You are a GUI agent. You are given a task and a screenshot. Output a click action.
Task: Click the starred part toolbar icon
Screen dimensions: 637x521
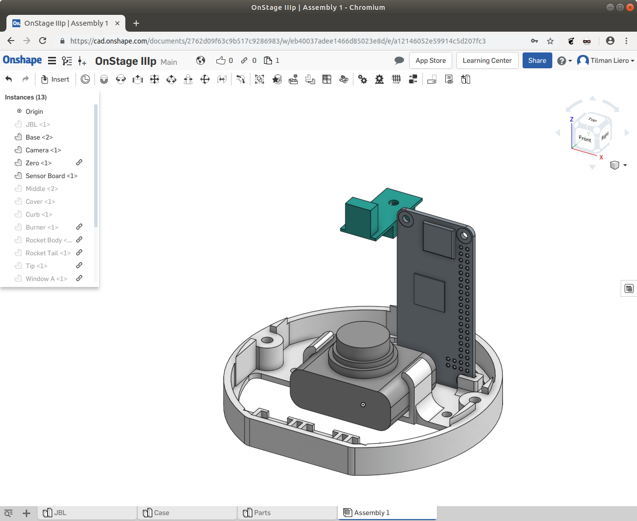[277, 79]
